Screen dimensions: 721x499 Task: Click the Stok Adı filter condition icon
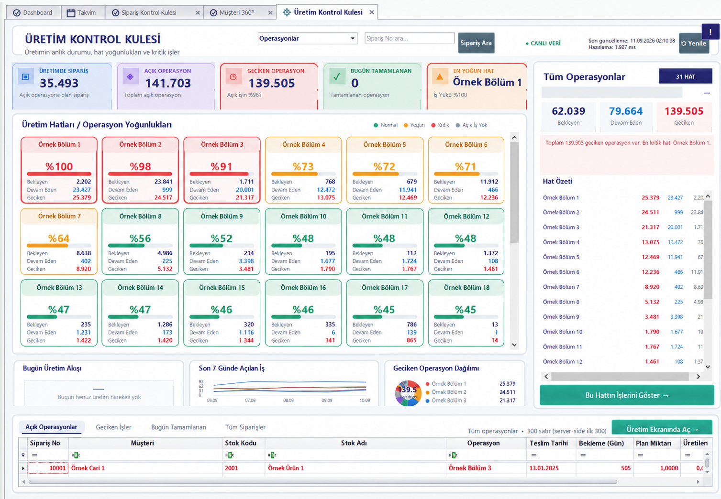(x=272, y=455)
